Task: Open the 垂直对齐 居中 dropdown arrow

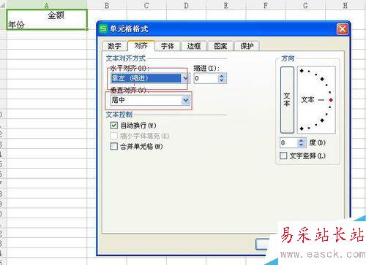Action: [186, 100]
